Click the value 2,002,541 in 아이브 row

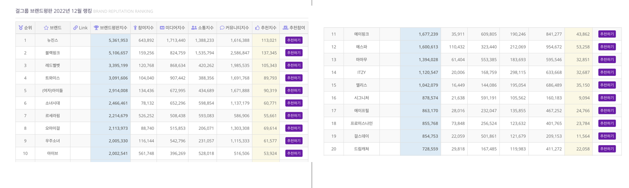click(118, 153)
